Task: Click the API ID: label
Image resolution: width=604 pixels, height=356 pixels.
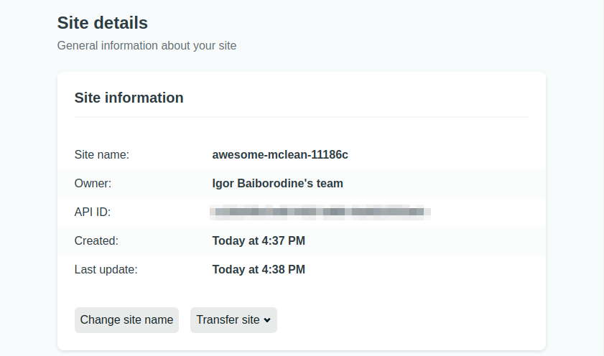Action: [x=93, y=212]
